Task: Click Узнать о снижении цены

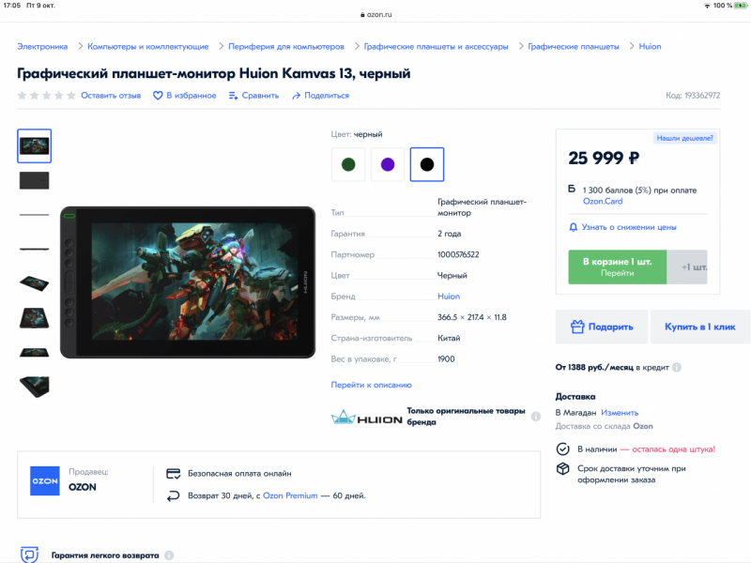Action: [x=629, y=227]
